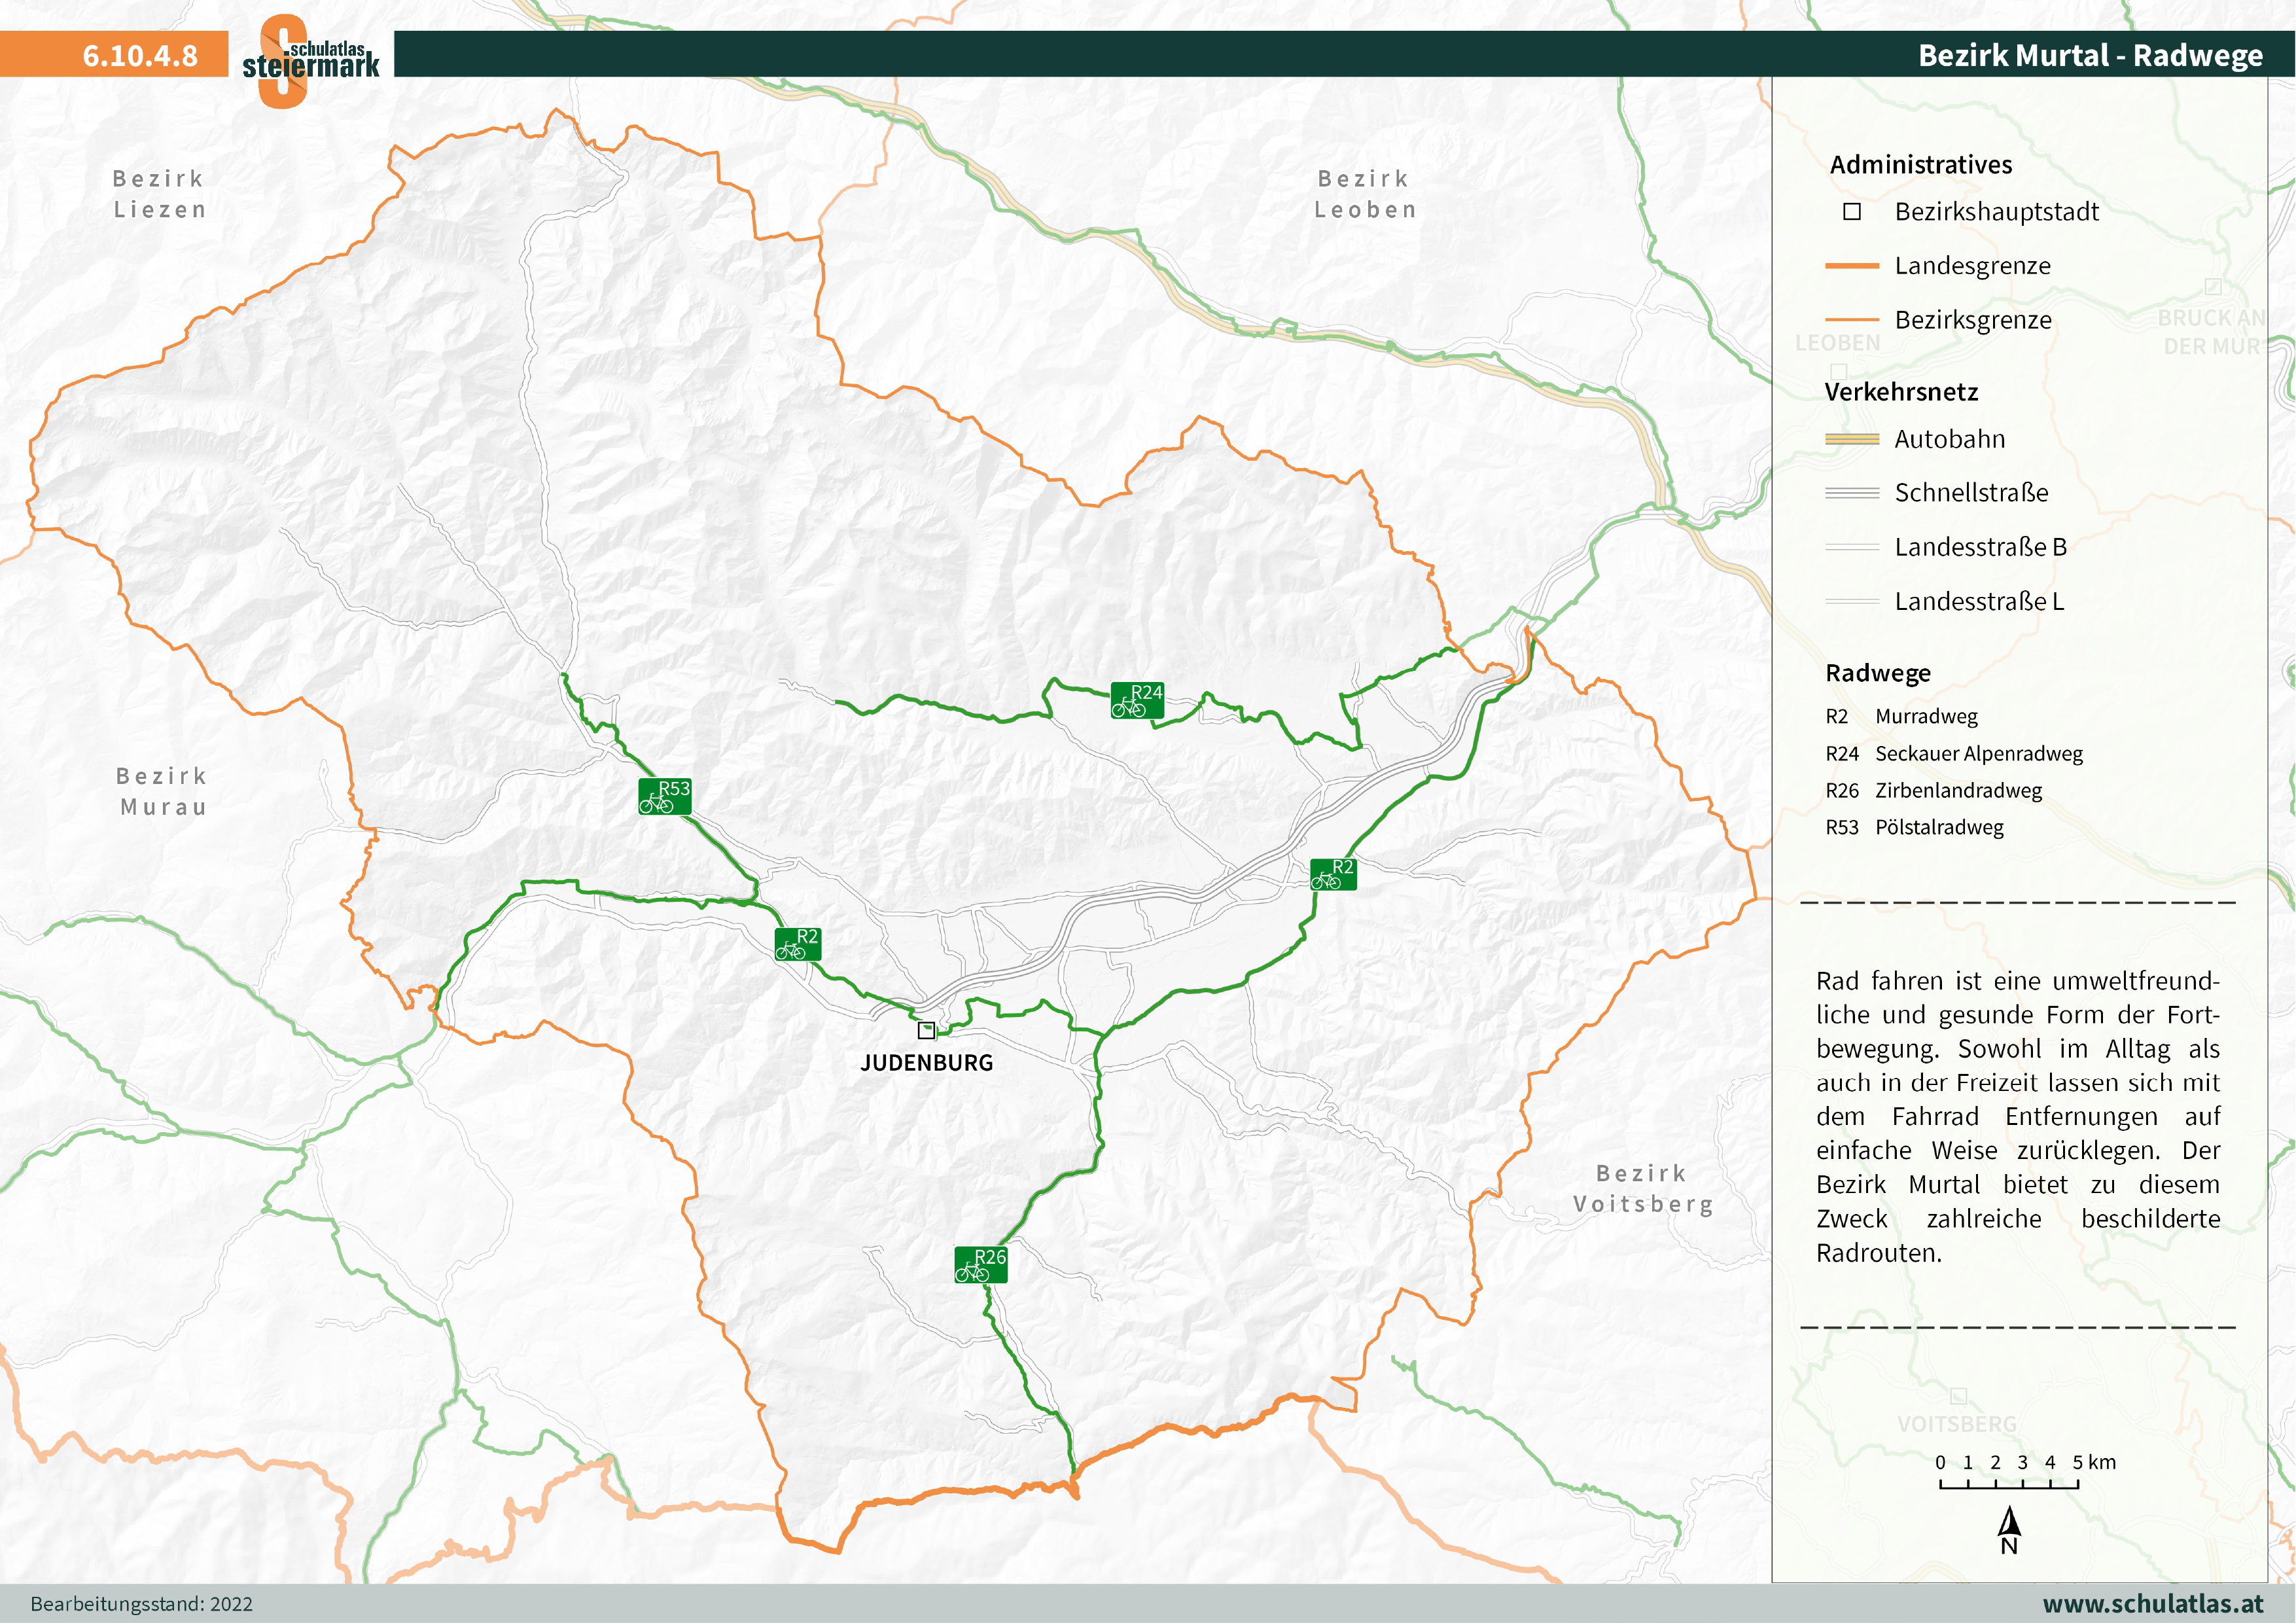This screenshot has width=2296, height=1623.
Task: Click the R26 bicycle route sign
Action: click(980, 1264)
